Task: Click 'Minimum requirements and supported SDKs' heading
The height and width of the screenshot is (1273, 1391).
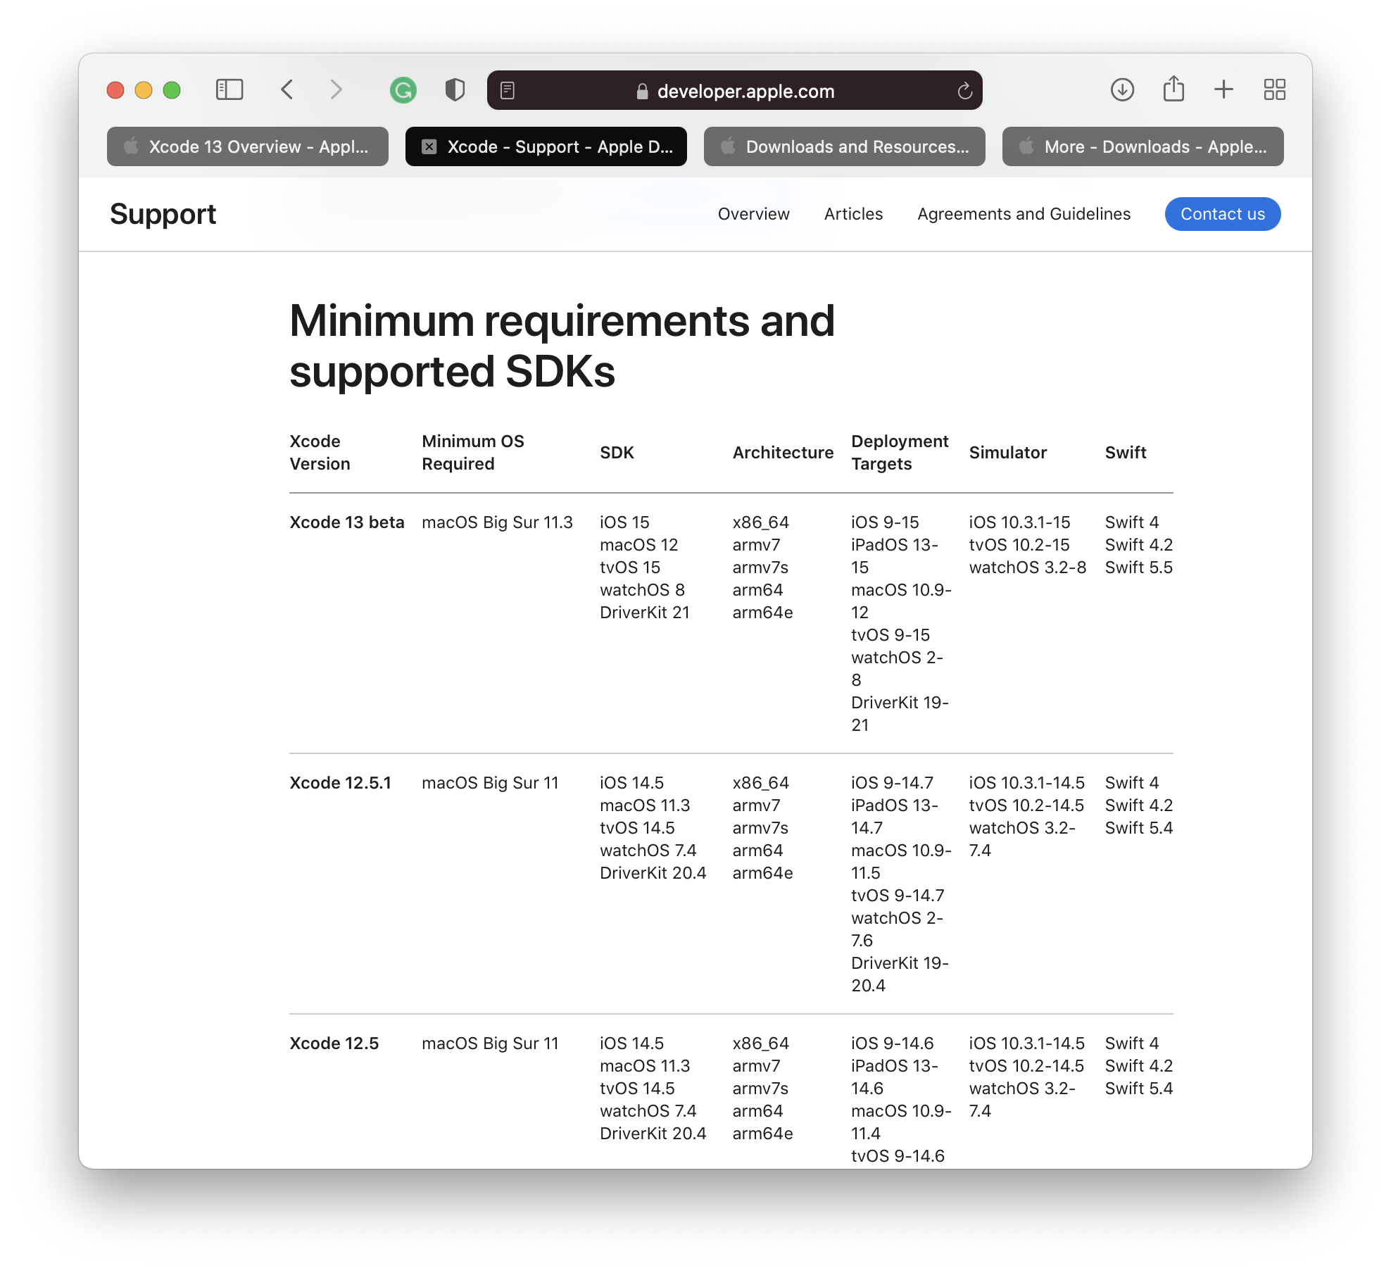Action: pyautogui.click(x=562, y=346)
